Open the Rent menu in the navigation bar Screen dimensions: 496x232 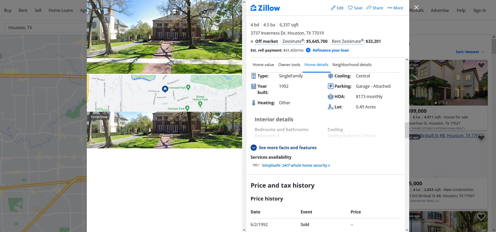point(23,10)
